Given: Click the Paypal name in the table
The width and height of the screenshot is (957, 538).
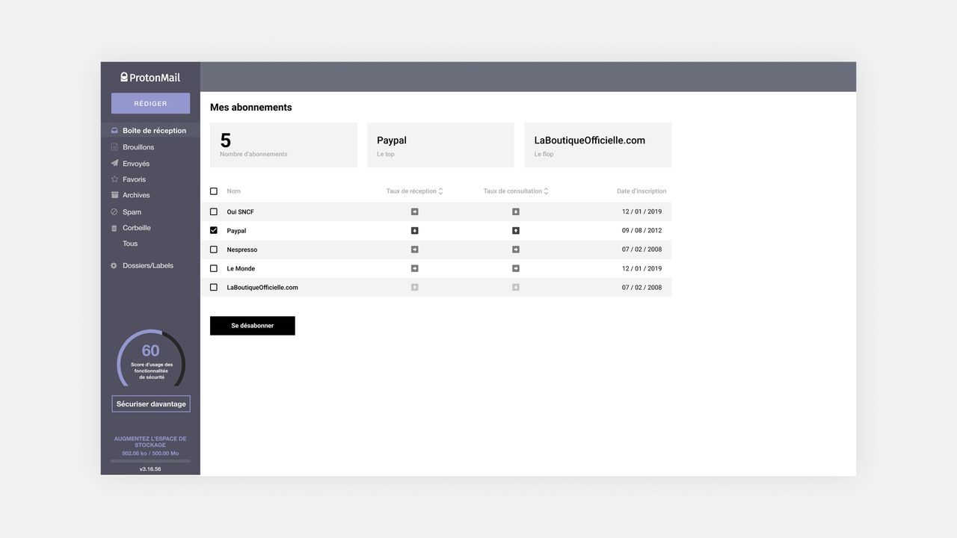Looking at the screenshot, I should coord(236,231).
